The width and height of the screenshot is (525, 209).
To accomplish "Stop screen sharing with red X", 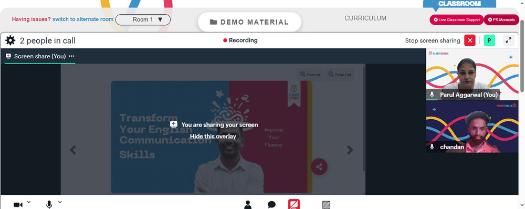I will pos(470,40).
